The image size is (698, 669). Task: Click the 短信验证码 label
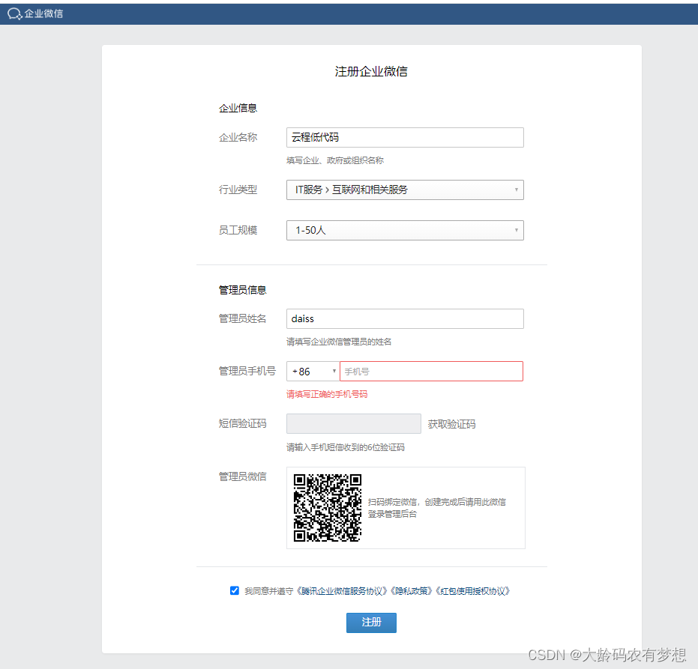242,423
